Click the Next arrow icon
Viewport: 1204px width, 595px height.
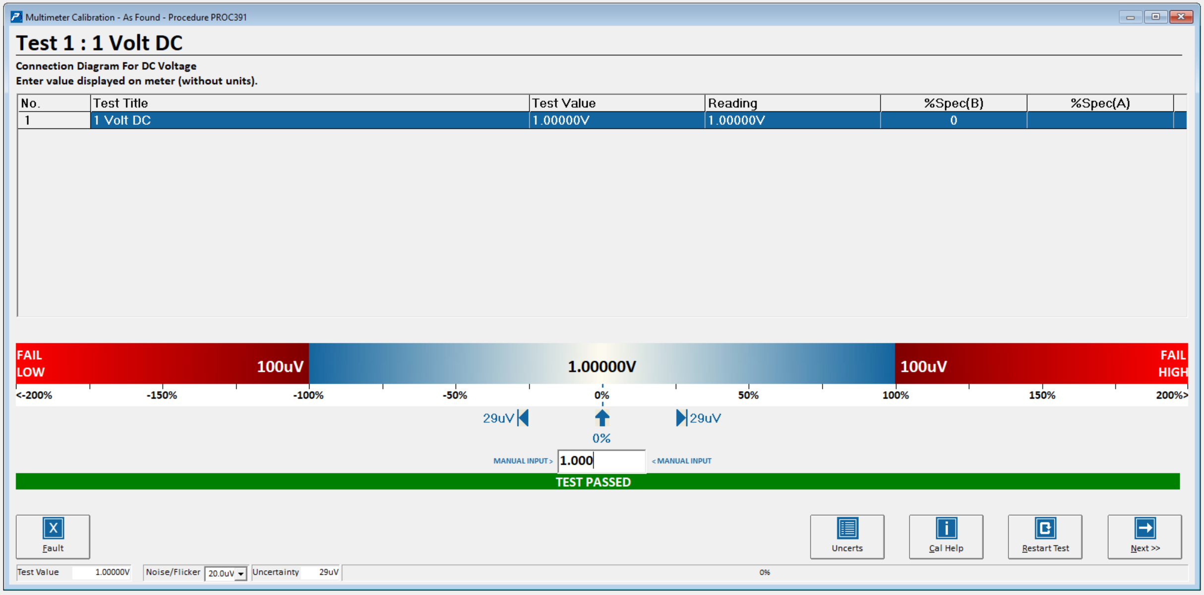pyautogui.click(x=1144, y=529)
